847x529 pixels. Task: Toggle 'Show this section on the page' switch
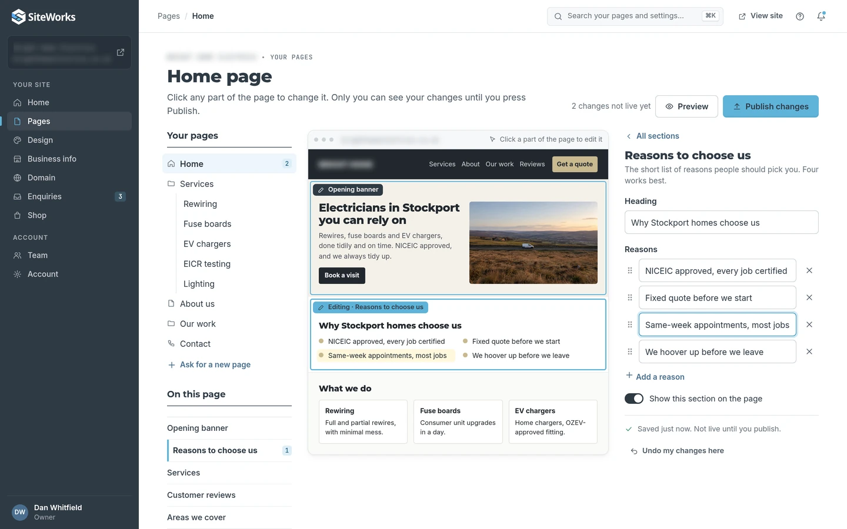pos(634,399)
